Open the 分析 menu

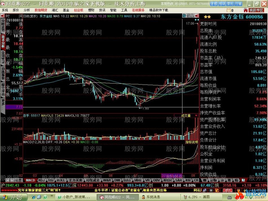27,10
